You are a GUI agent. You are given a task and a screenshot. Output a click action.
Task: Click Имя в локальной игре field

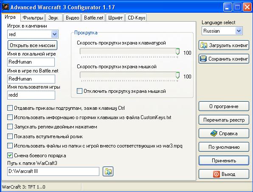[31, 62]
